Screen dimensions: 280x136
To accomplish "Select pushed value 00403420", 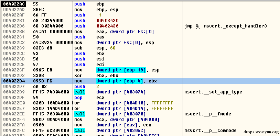I will pos(108,21).
